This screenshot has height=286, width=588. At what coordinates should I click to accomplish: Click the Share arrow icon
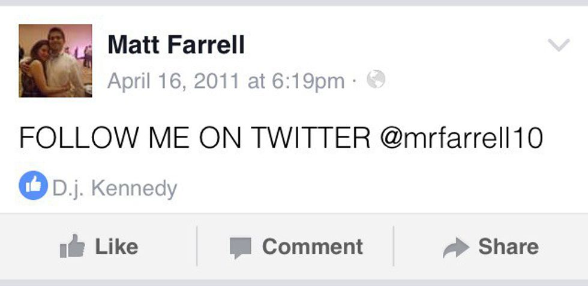[455, 247]
